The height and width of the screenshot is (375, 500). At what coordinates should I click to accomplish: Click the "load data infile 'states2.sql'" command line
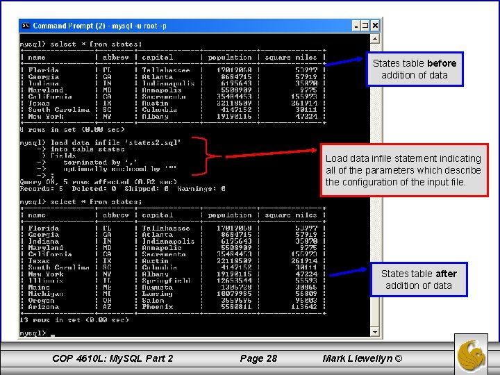100,142
